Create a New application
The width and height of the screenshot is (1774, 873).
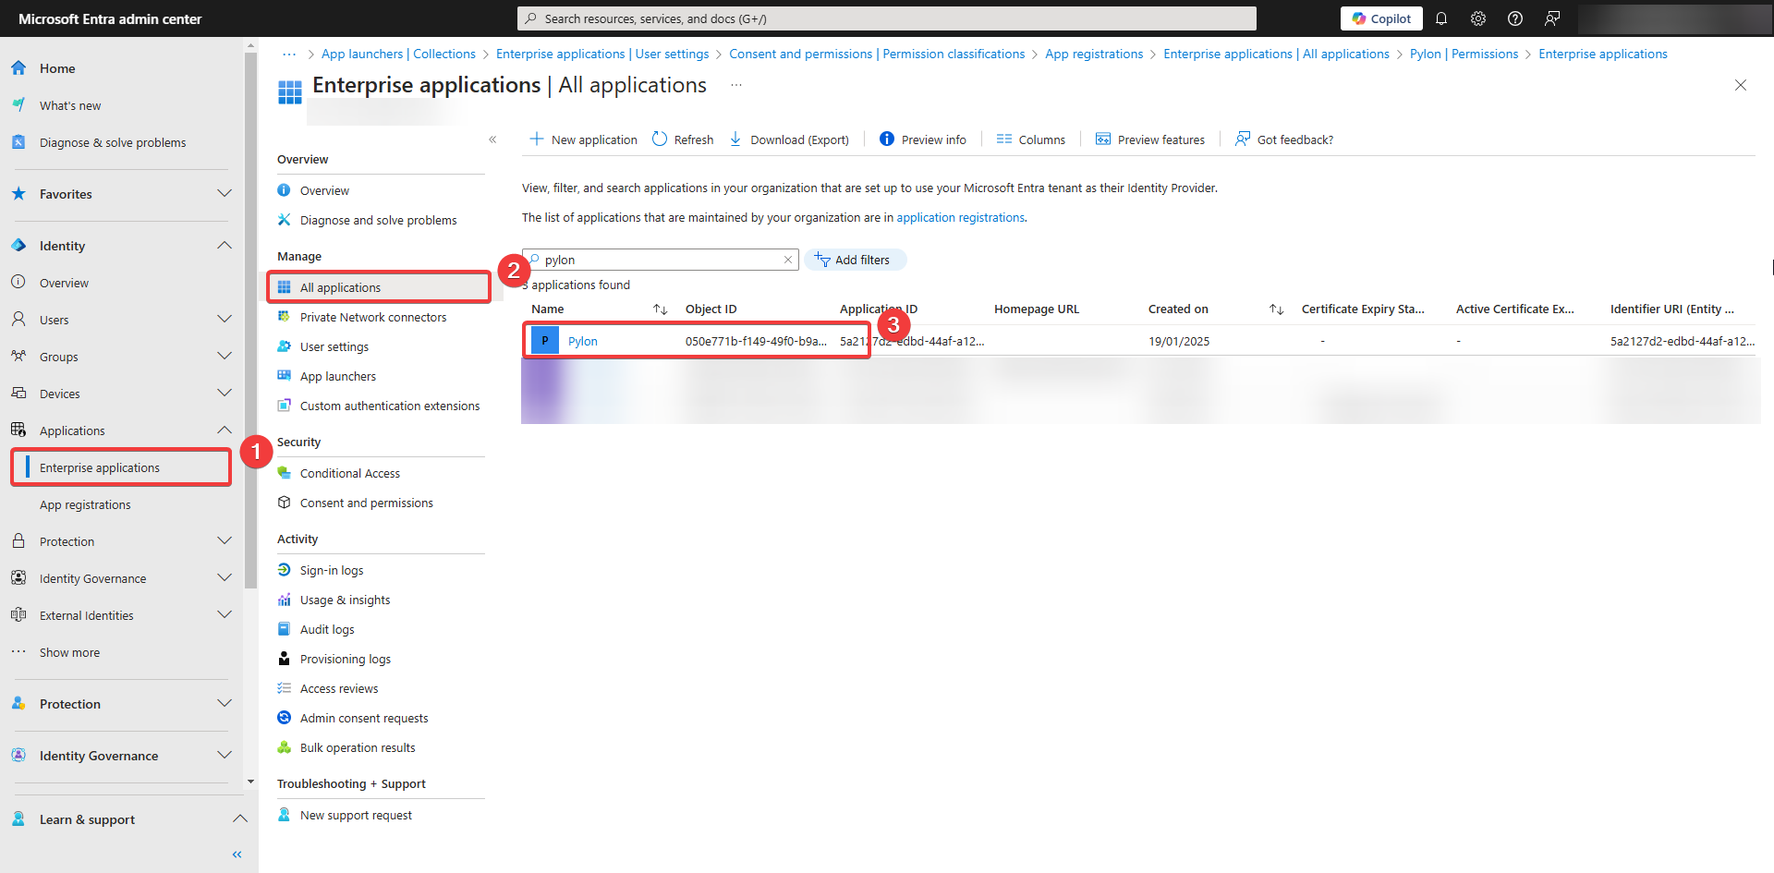click(x=582, y=139)
